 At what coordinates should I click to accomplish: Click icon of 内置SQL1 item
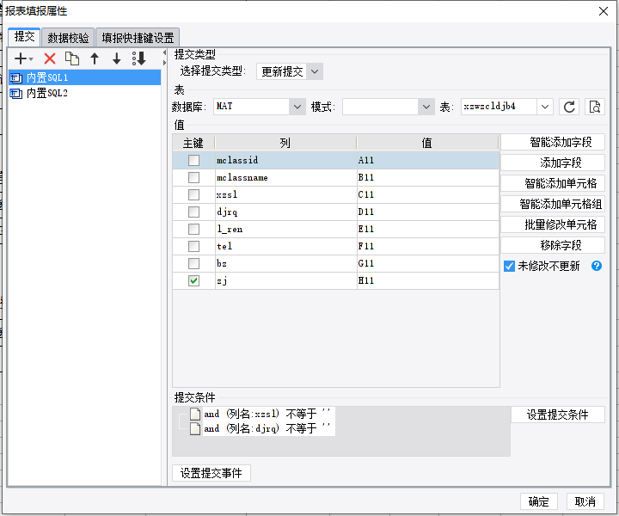[x=15, y=77]
